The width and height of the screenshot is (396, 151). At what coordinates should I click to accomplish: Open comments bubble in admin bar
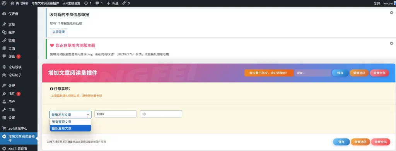[97, 3]
